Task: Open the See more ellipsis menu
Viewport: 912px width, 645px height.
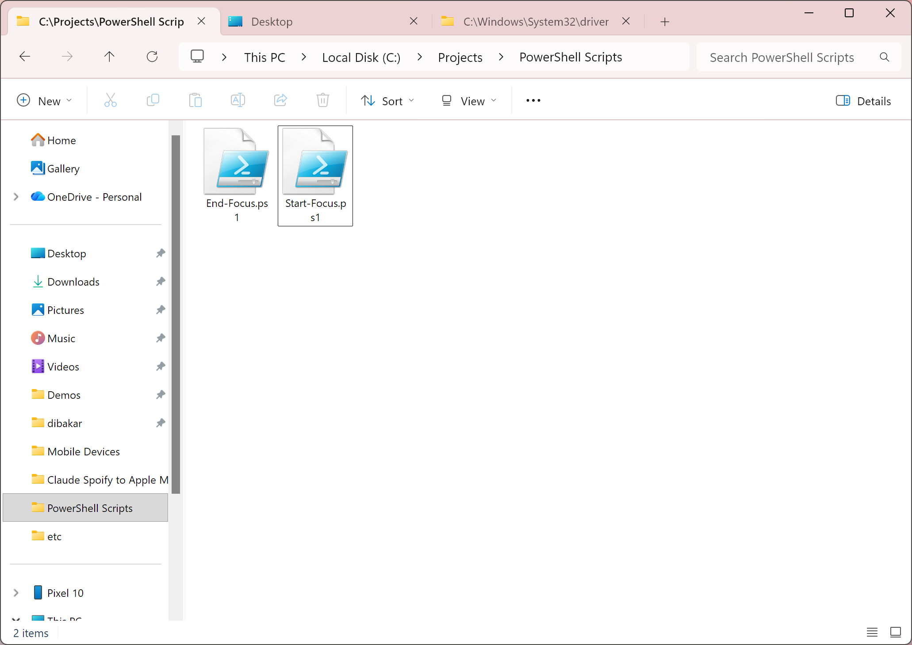Action: point(533,101)
